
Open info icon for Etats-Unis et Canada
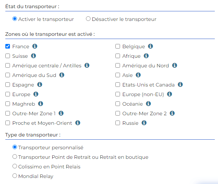point(180,84)
